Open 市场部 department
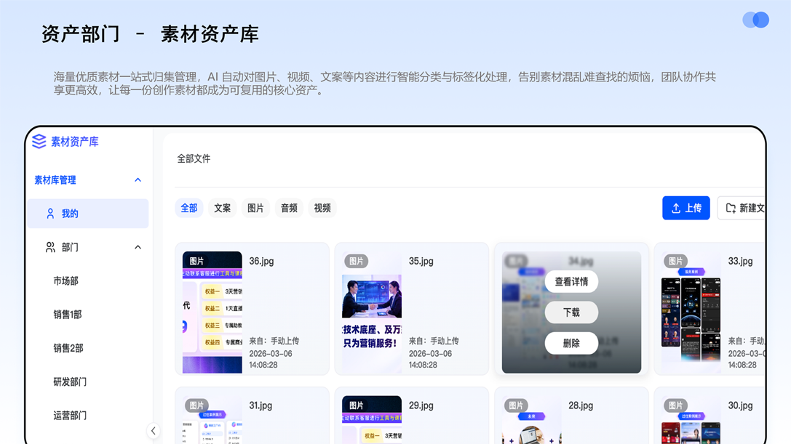 tap(65, 280)
